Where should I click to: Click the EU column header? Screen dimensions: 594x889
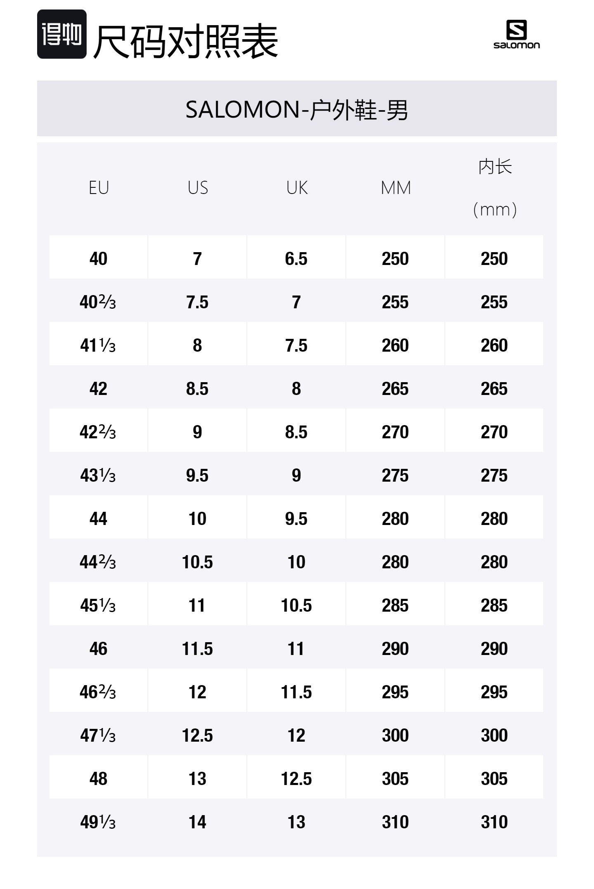pyautogui.click(x=99, y=188)
